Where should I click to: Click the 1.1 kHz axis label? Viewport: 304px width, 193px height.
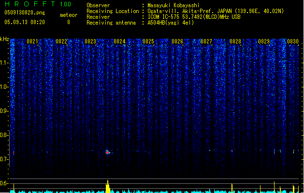point(4,63)
